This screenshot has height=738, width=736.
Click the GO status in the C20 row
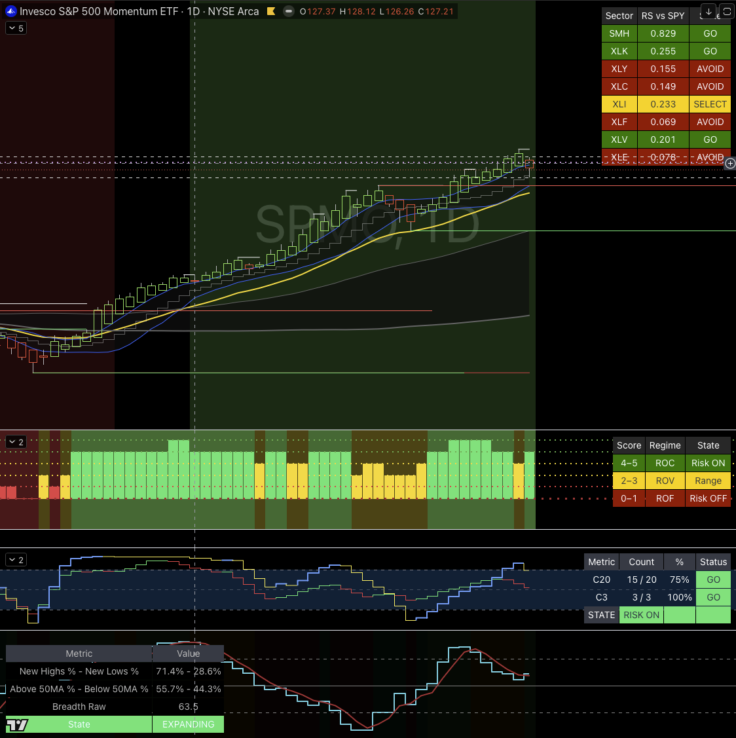(714, 580)
